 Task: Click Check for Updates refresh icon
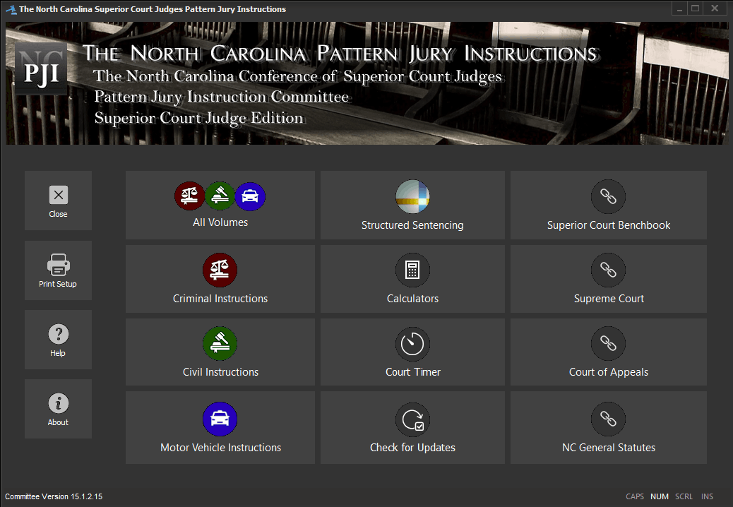(412, 419)
